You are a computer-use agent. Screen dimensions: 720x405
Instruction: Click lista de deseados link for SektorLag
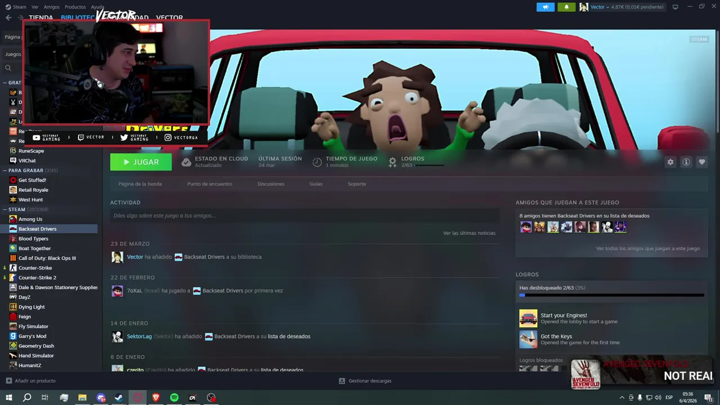pos(289,336)
